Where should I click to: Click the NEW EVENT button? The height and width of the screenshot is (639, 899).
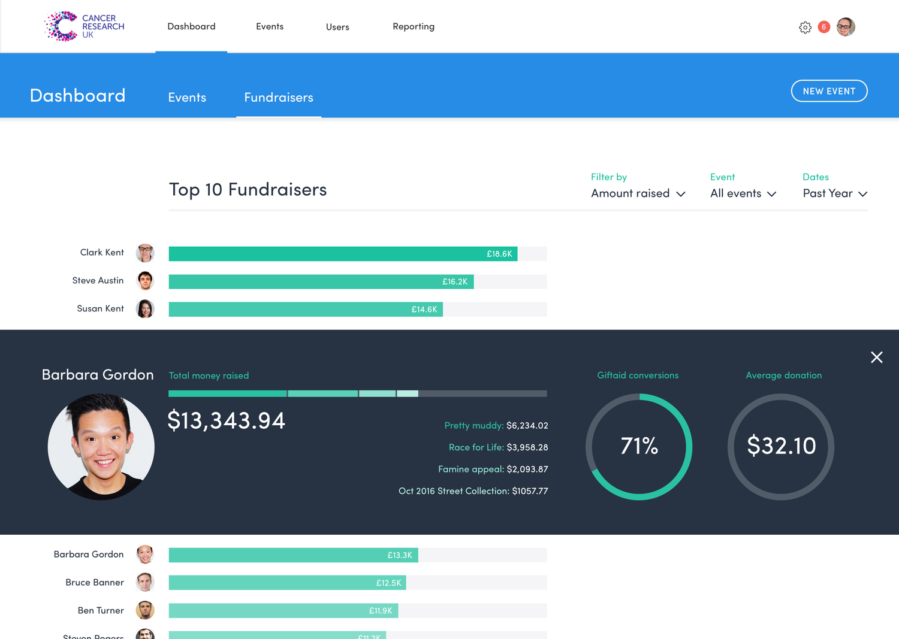(829, 90)
